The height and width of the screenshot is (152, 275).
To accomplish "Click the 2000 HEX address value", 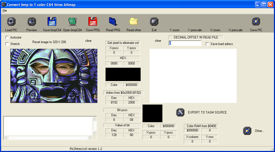I will pos(131,102).
